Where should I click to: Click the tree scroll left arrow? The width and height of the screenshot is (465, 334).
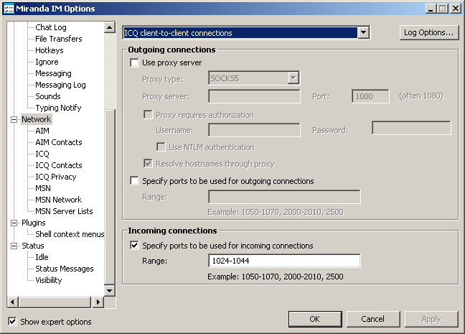(12, 302)
